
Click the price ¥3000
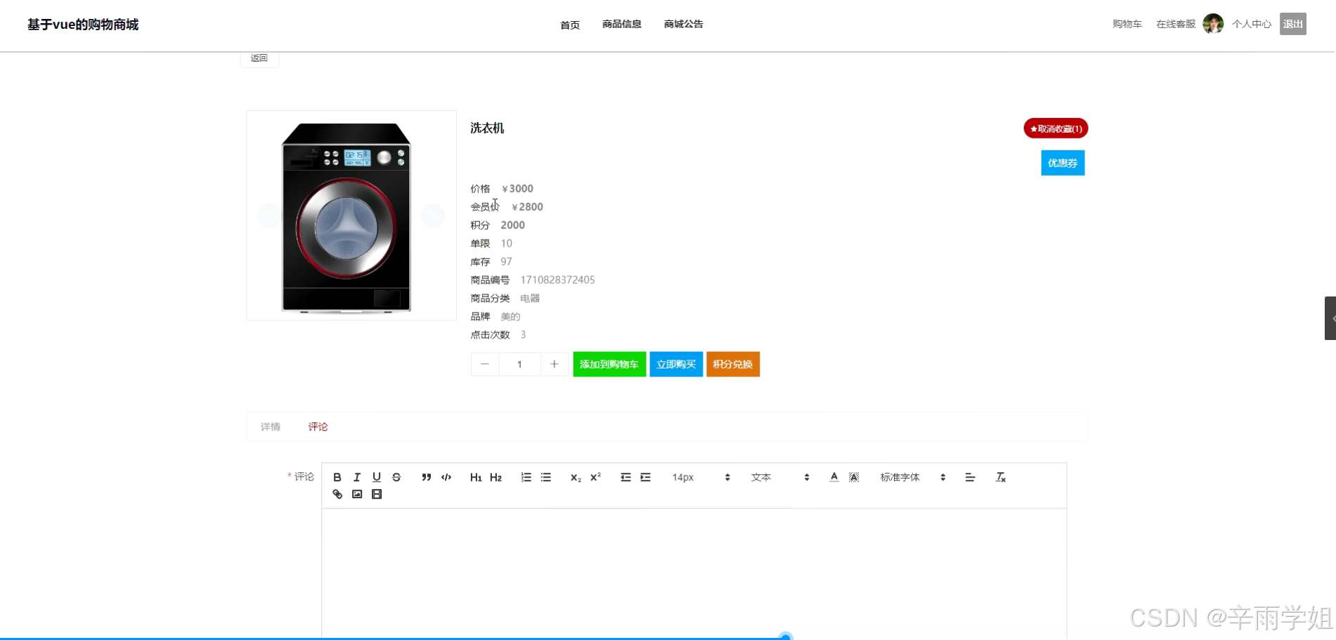point(517,188)
